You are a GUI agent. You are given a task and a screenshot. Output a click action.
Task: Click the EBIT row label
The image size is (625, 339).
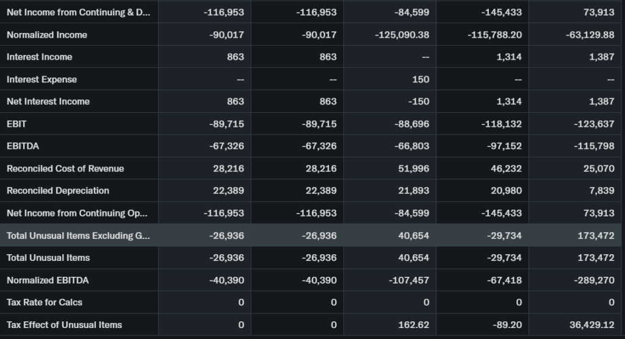pyautogui.click(x=16, y=124)
